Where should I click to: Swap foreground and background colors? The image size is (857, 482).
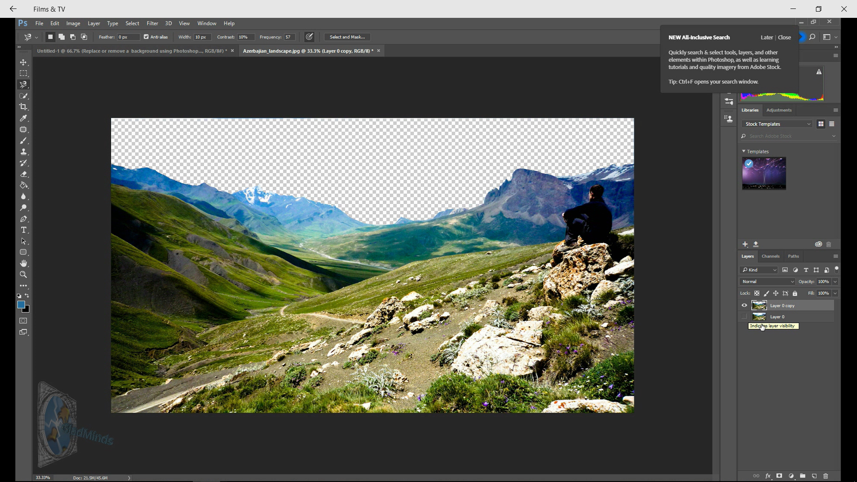point(27,295)
